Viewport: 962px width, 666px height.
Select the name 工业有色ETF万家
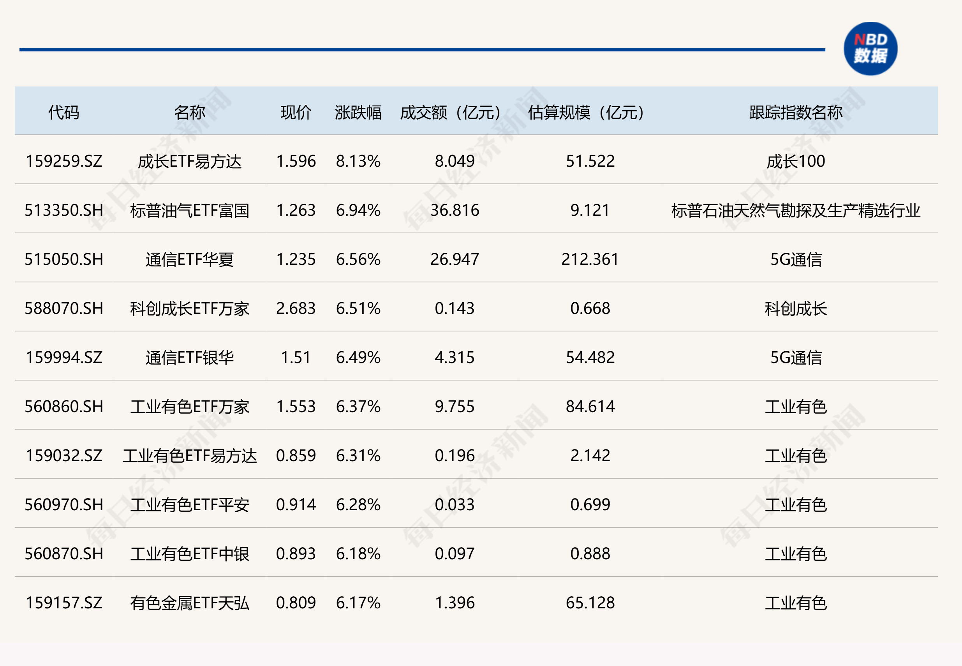coord(189,407)
